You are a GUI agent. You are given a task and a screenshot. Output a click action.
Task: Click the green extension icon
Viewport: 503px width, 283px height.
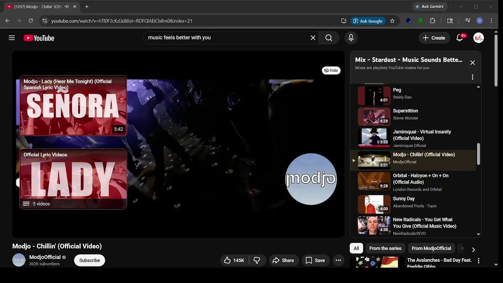pyautogui.click(x=420, y=21)
